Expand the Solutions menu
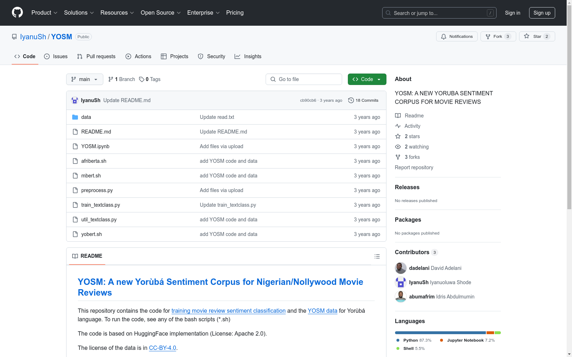The width and height of the screenshot is (572, 357). (x=79, y=13)
